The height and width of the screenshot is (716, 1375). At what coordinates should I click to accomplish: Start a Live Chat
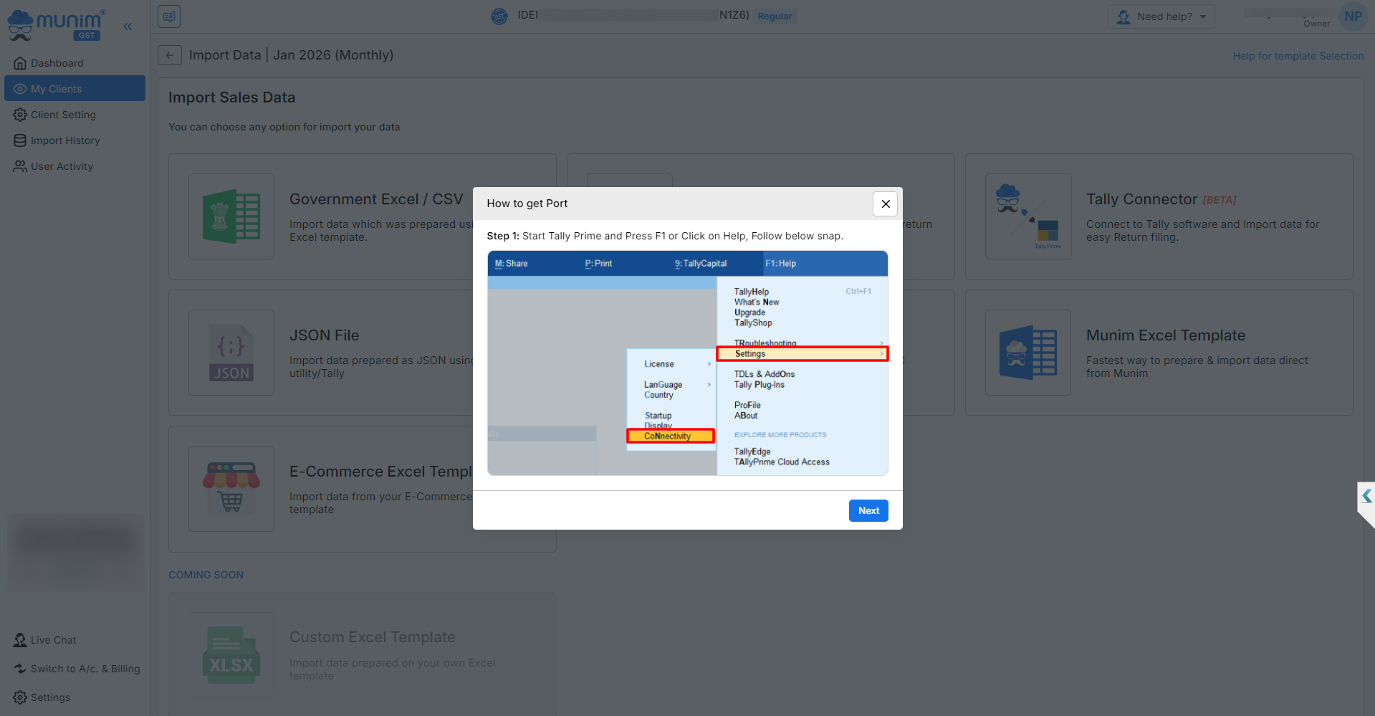53,640
